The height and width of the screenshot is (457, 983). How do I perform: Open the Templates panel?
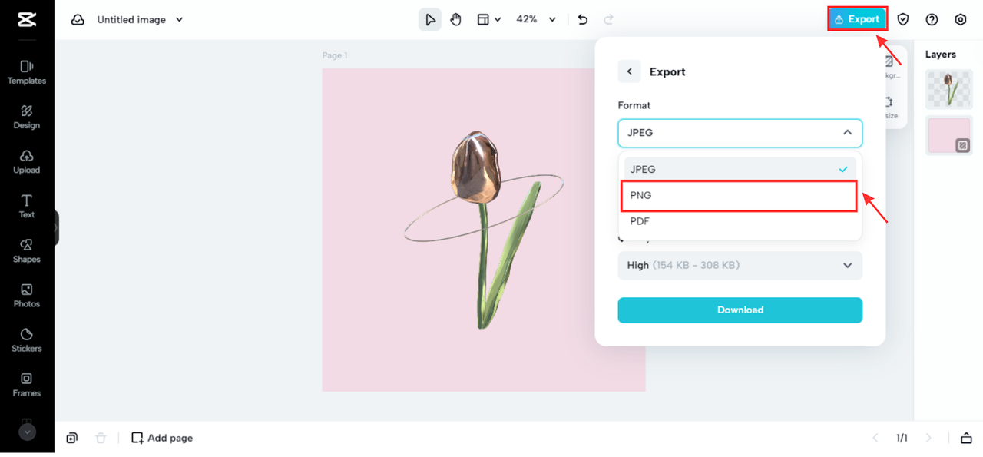(27, 72)
